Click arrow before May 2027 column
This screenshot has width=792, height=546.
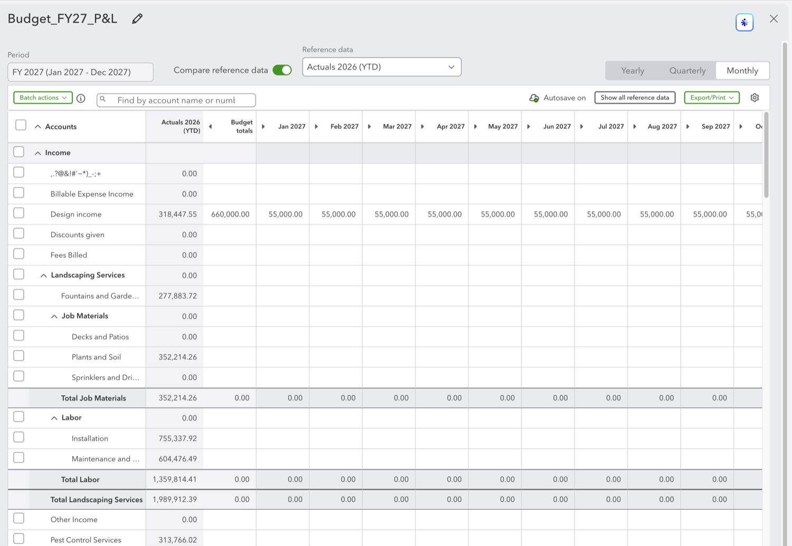(x=476, y=127)
